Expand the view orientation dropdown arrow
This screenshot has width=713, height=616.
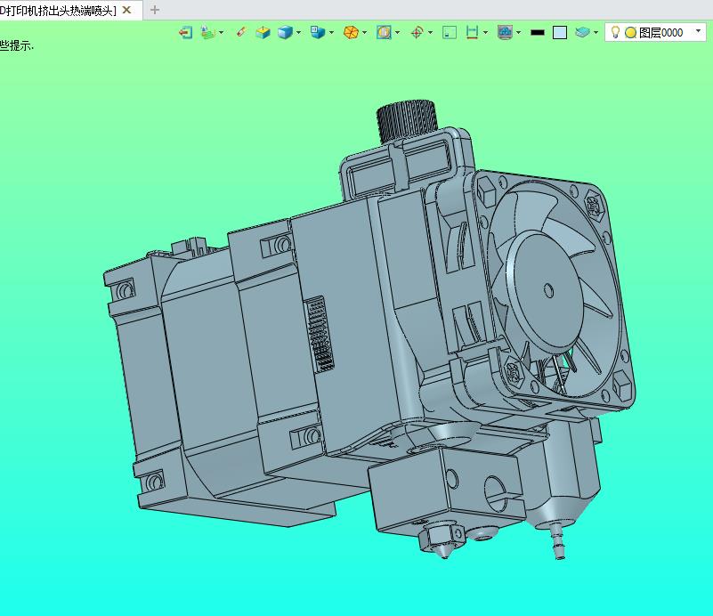pyautogui.click(x=331, y=33)
